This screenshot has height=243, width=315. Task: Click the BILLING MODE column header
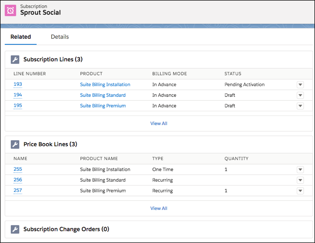[x=170, y=74]
